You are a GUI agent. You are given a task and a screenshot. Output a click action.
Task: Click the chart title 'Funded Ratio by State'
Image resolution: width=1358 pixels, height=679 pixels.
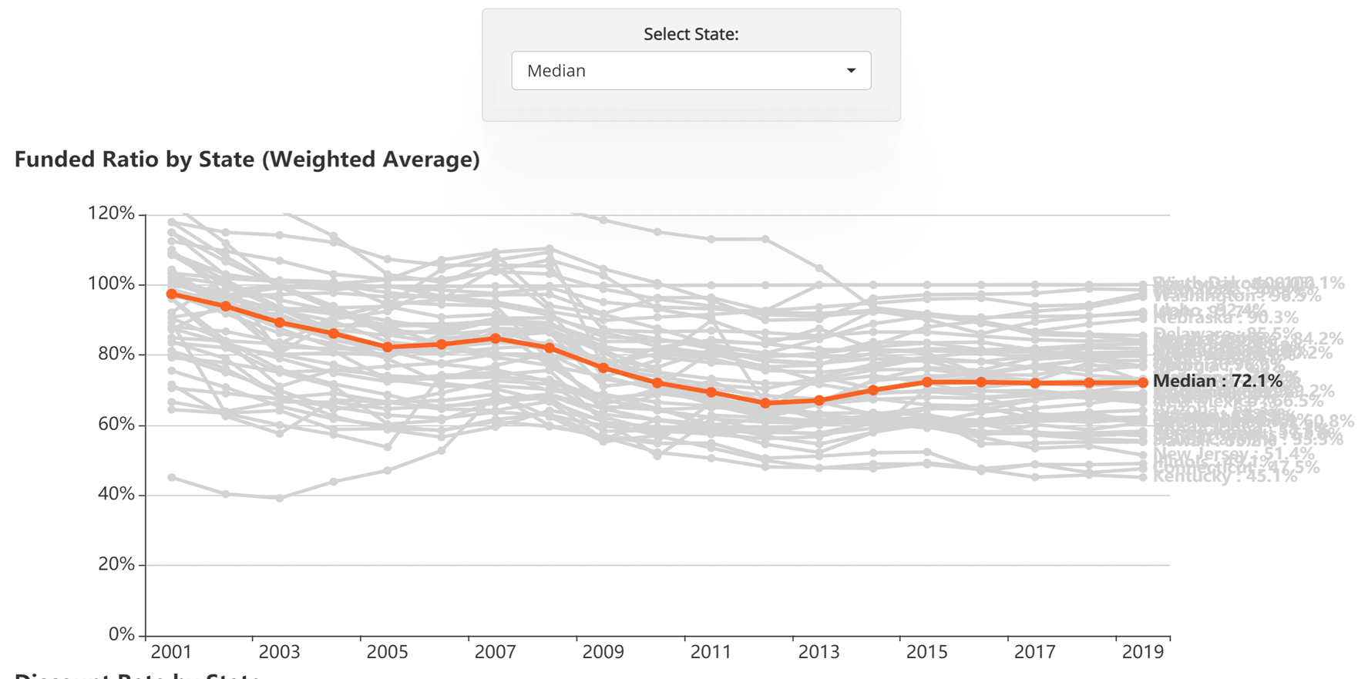click(x=247, y=160)
